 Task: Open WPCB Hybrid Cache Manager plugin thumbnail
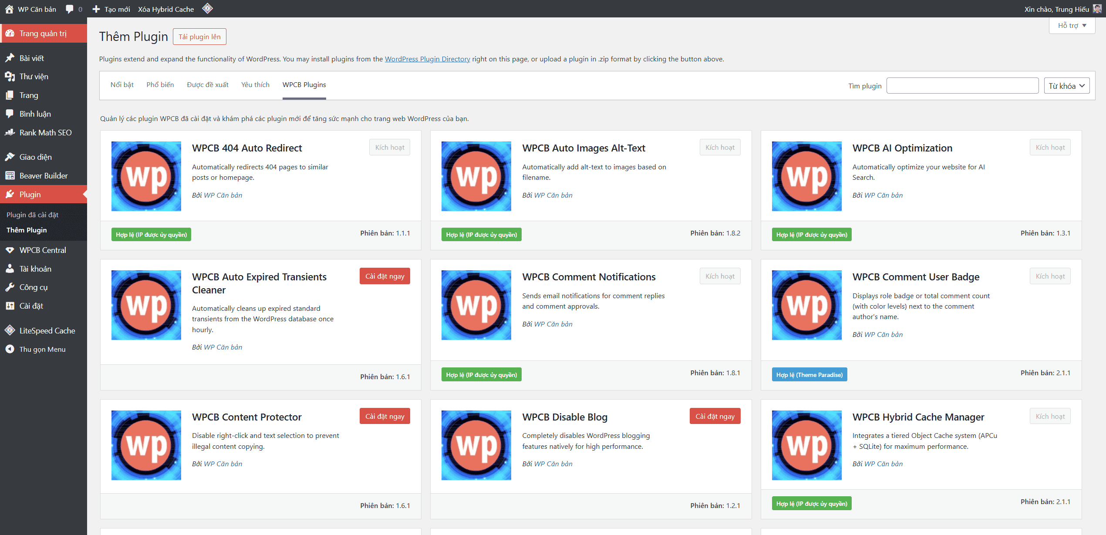(x=807, y=445)
